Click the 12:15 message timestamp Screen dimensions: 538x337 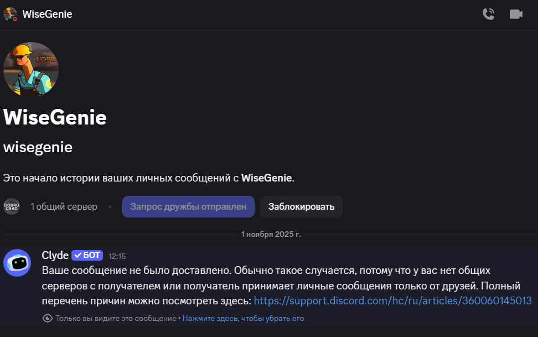(x=117, y=256)
